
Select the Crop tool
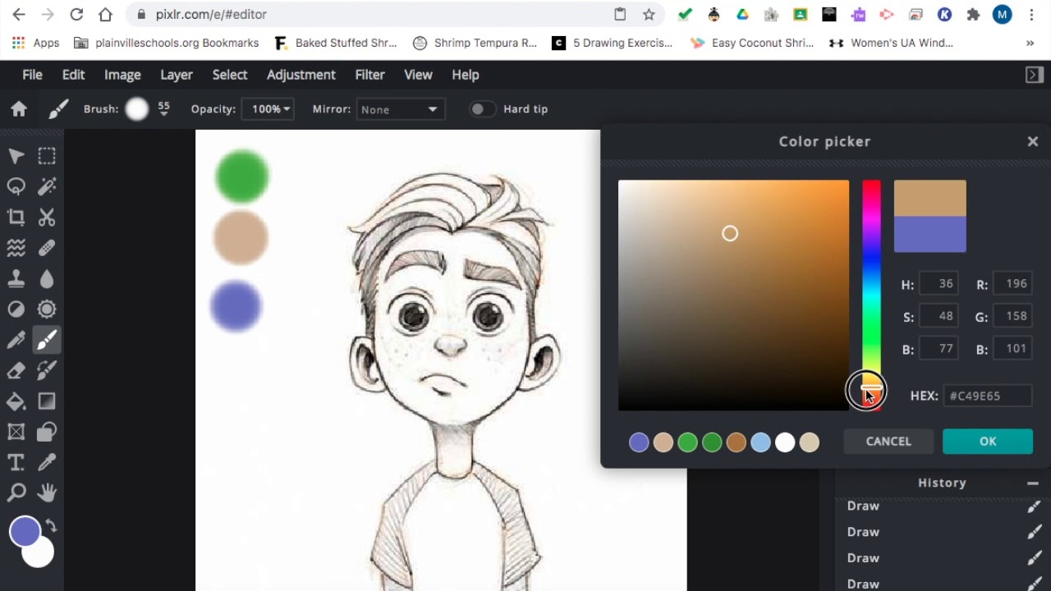pos(16,218)
